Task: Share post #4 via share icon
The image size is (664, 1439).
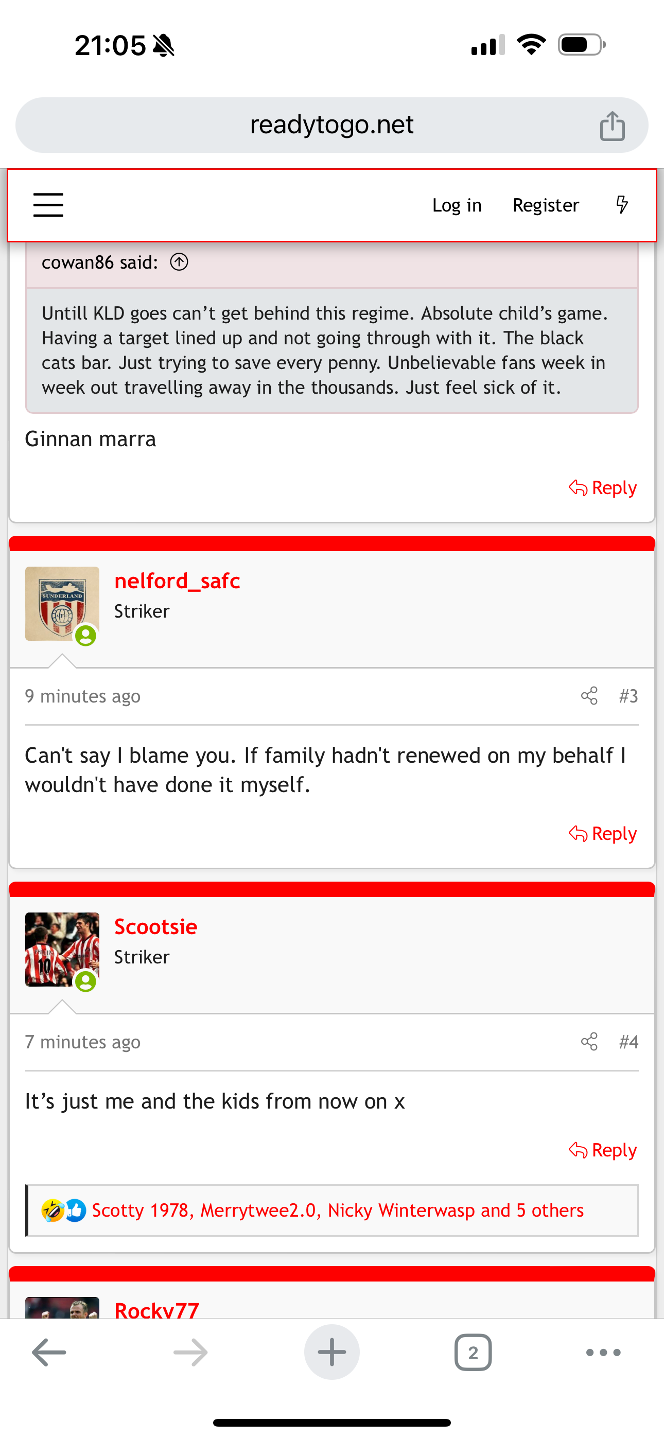Action: pyautogui.click(x=589, y=1042)
